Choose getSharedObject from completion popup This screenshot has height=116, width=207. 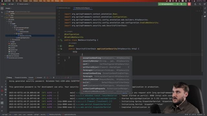[x=106, y=67]
